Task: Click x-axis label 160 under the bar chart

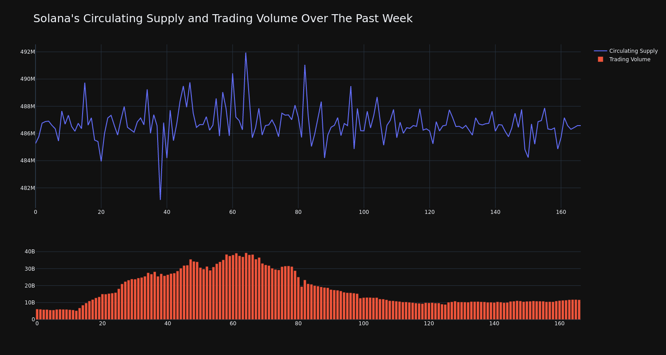Action: pos(559,323)
